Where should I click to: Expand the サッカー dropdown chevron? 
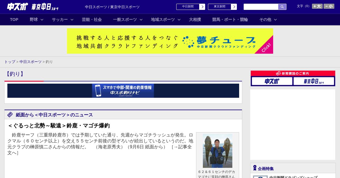(x=72, y=19)
